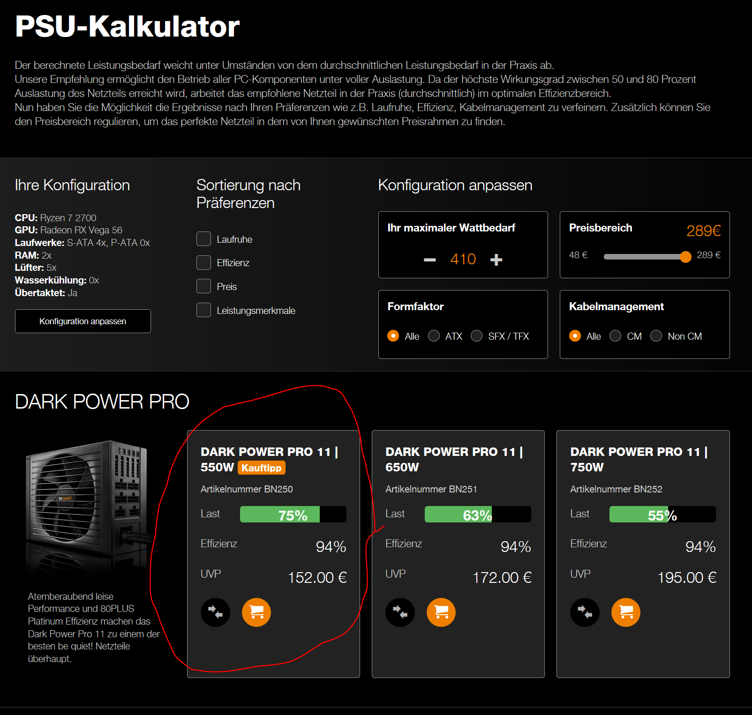752x715 pixels.
Task: Click the orange 289€ price value
Action: pos(704,231)
